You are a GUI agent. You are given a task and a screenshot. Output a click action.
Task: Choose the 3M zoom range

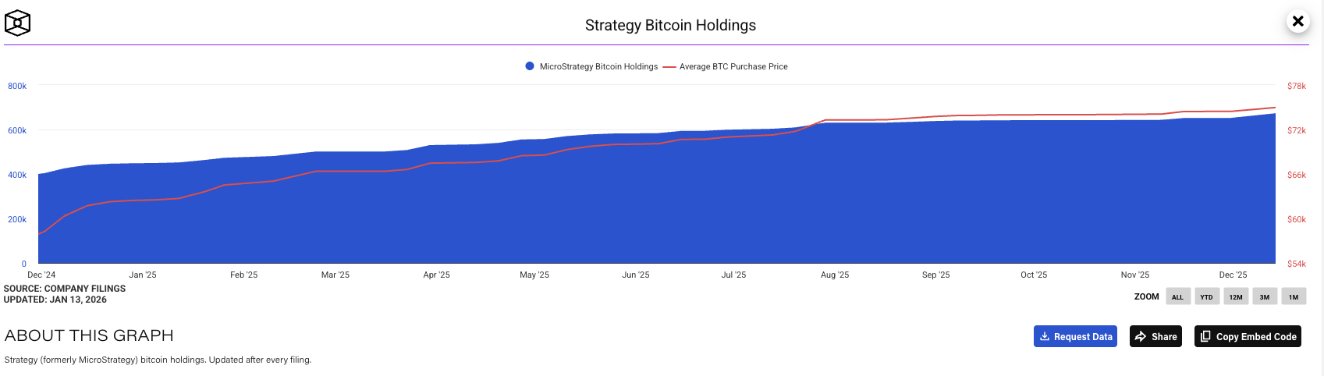coord(1265,296)
